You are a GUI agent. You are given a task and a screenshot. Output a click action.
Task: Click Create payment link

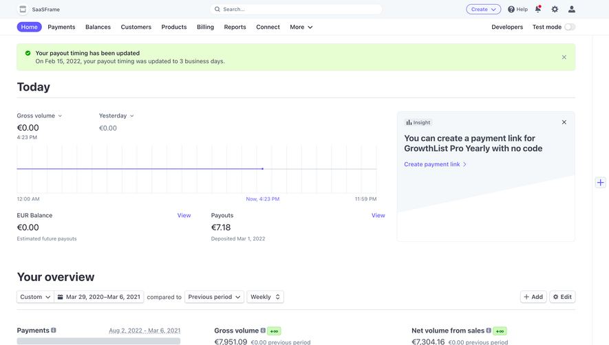coord(435,164)
